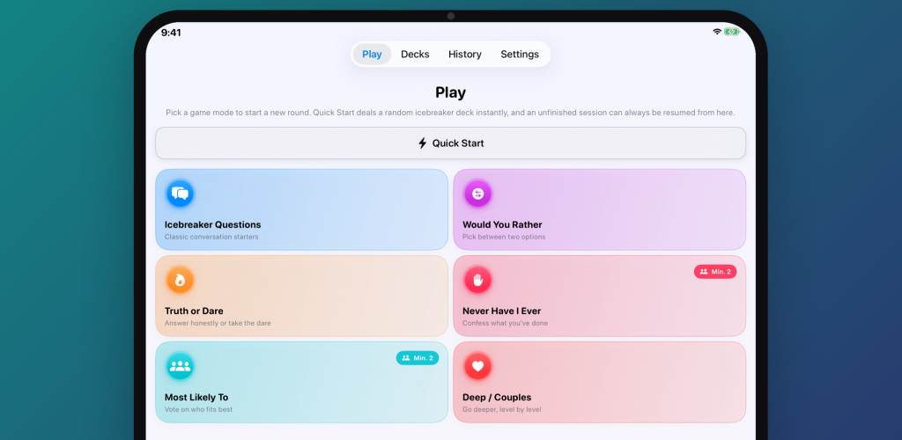Click the lightning bolt icon in Quick Start
The image size is (902, 440).
[x=423, y=143]
